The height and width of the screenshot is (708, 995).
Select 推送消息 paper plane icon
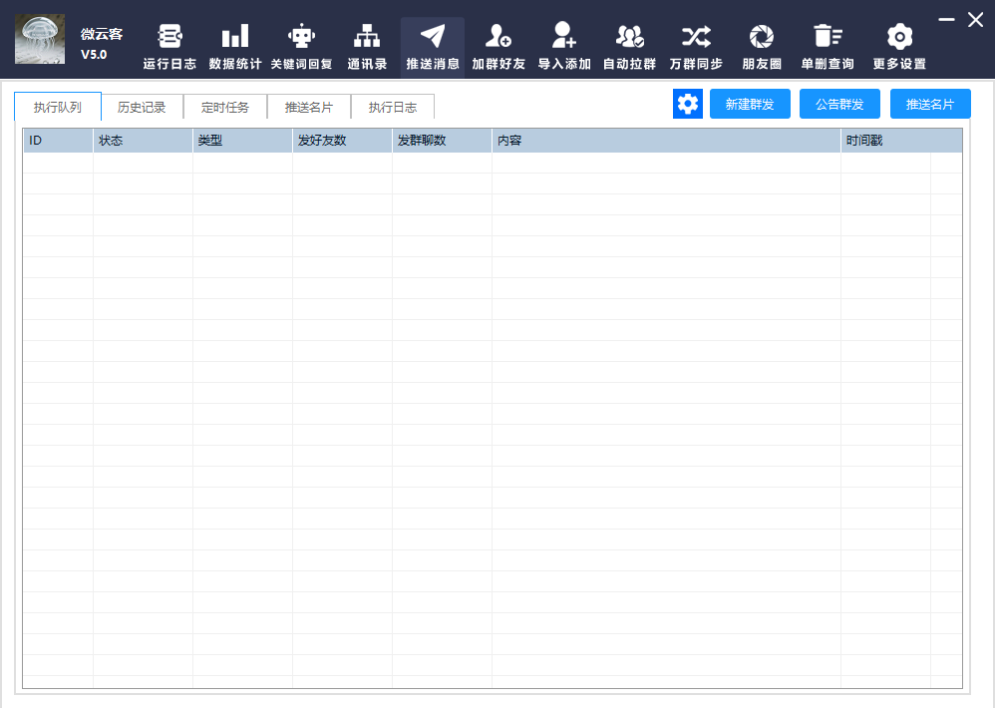(x=433, y=37)
